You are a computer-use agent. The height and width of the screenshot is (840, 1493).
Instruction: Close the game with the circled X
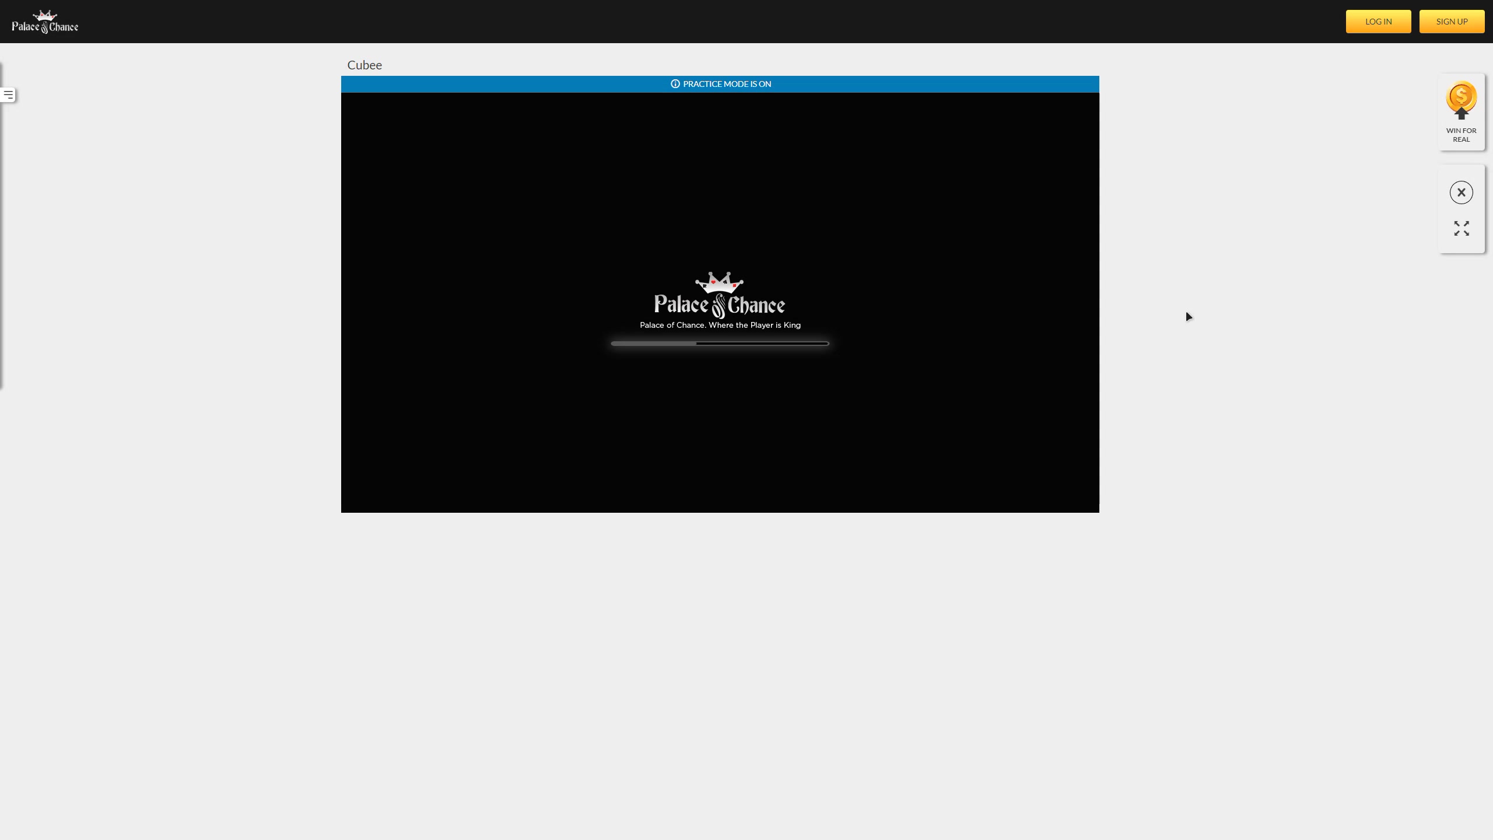(x=1461, y=192)
